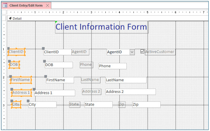Click the move handle of City text box
This screenshot has height=131, width=210.
click(28, 101)
